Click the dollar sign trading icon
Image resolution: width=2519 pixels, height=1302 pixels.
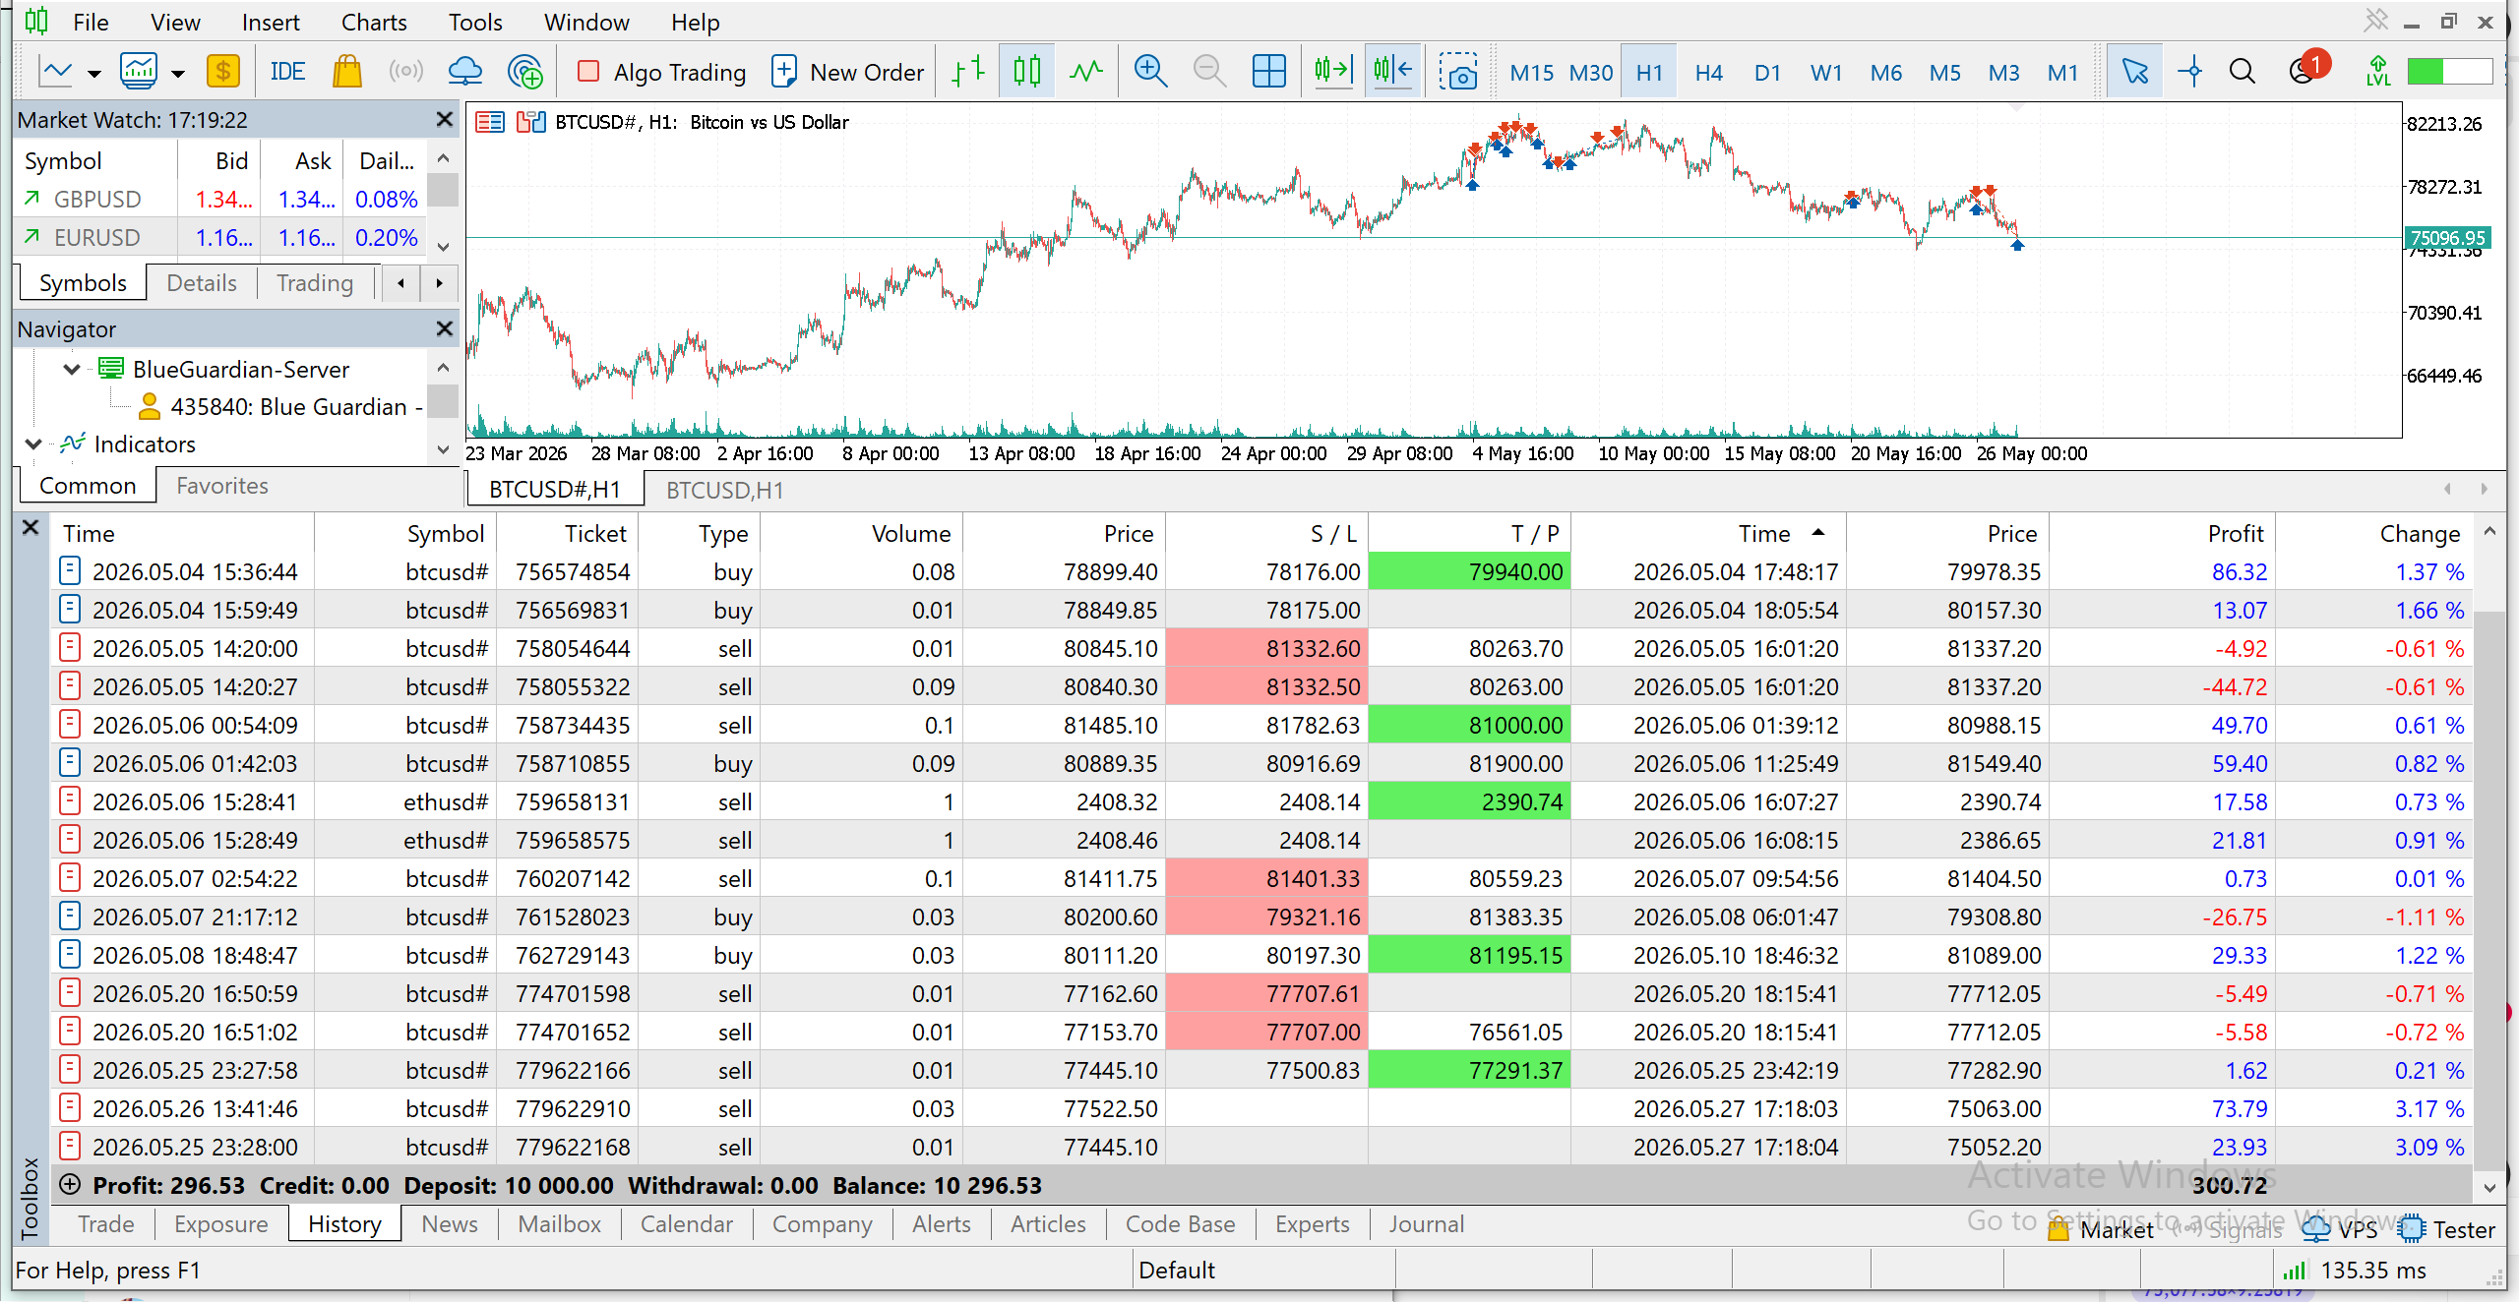point(223,72)
